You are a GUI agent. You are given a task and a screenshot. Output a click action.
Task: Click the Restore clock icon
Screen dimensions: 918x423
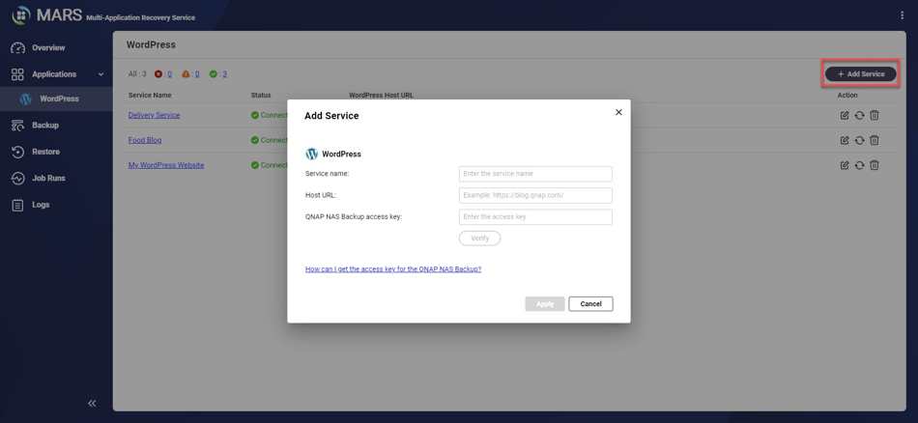click(18, 152)
